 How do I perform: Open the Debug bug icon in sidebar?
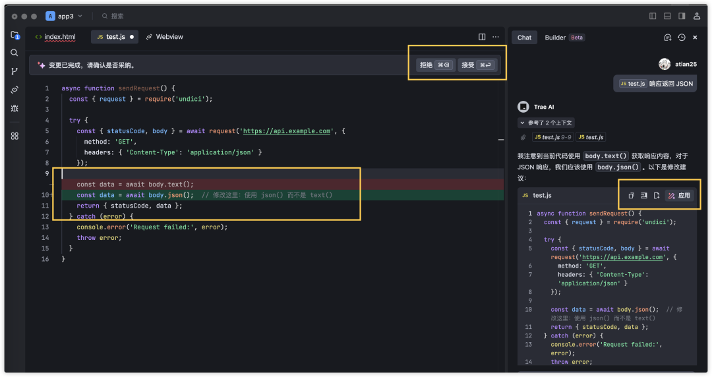pyautogui.click(x=15, y=108)
